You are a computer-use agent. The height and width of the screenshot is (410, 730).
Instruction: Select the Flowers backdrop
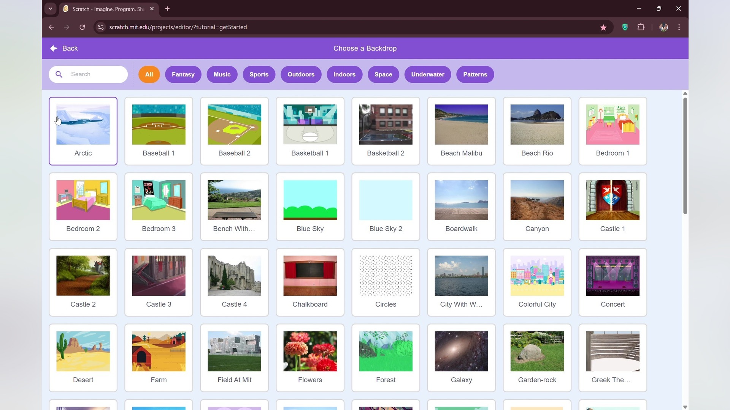[x=310, y=358]
